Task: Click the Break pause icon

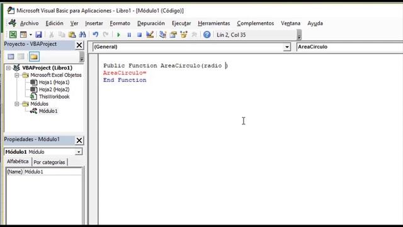Action: click(129, 35)
